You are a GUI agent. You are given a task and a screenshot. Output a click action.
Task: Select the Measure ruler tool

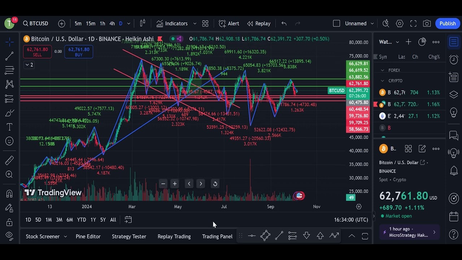point(9,160)
